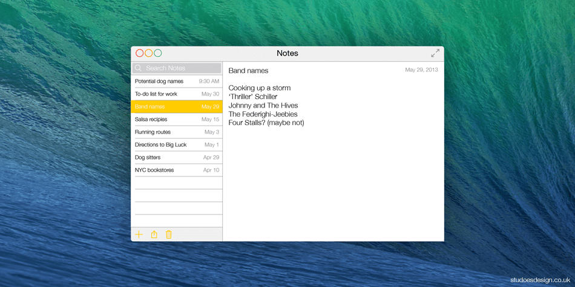Select the Dog sitters note
The width and height of the screenshot is (575, 287).
(x=176, y=157)
